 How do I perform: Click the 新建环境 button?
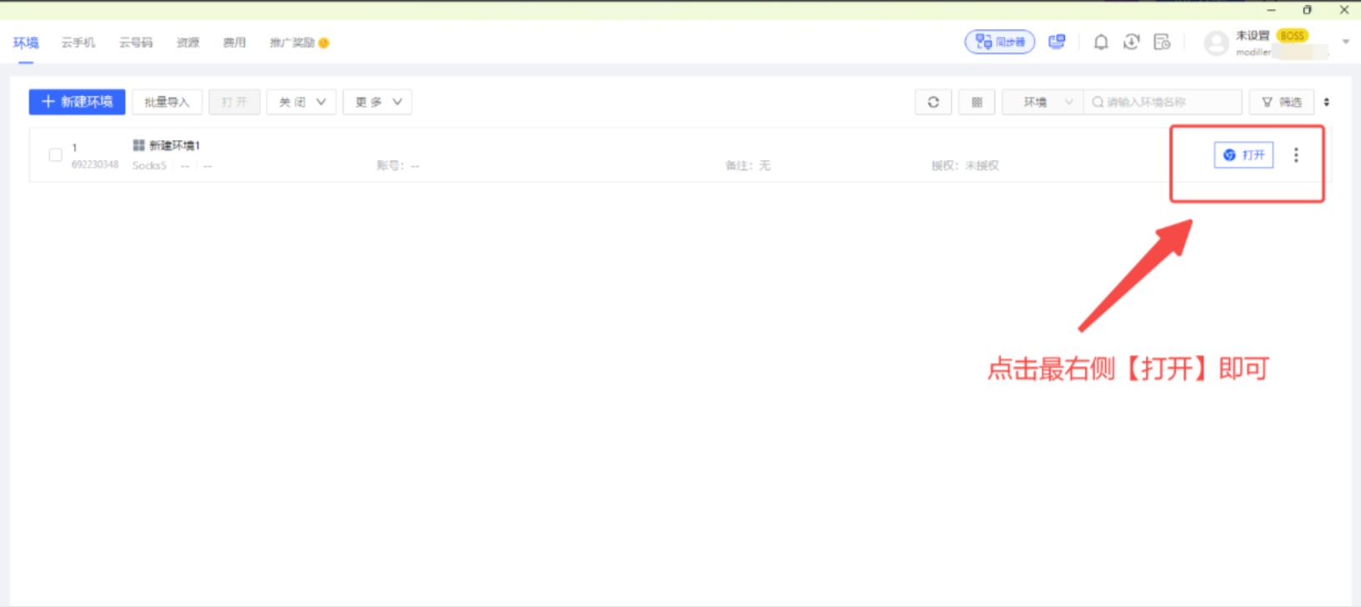(x=77, y=102)
